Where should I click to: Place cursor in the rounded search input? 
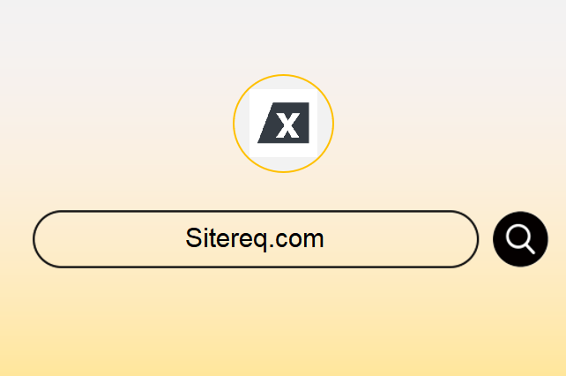tap(256, 239)
